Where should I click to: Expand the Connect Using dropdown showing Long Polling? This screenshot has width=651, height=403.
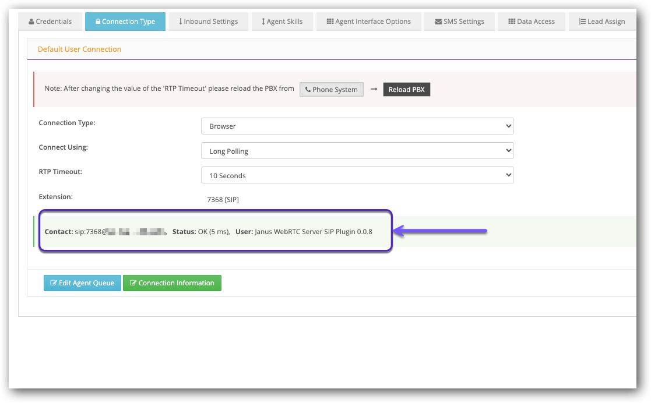tap(357, 151)
